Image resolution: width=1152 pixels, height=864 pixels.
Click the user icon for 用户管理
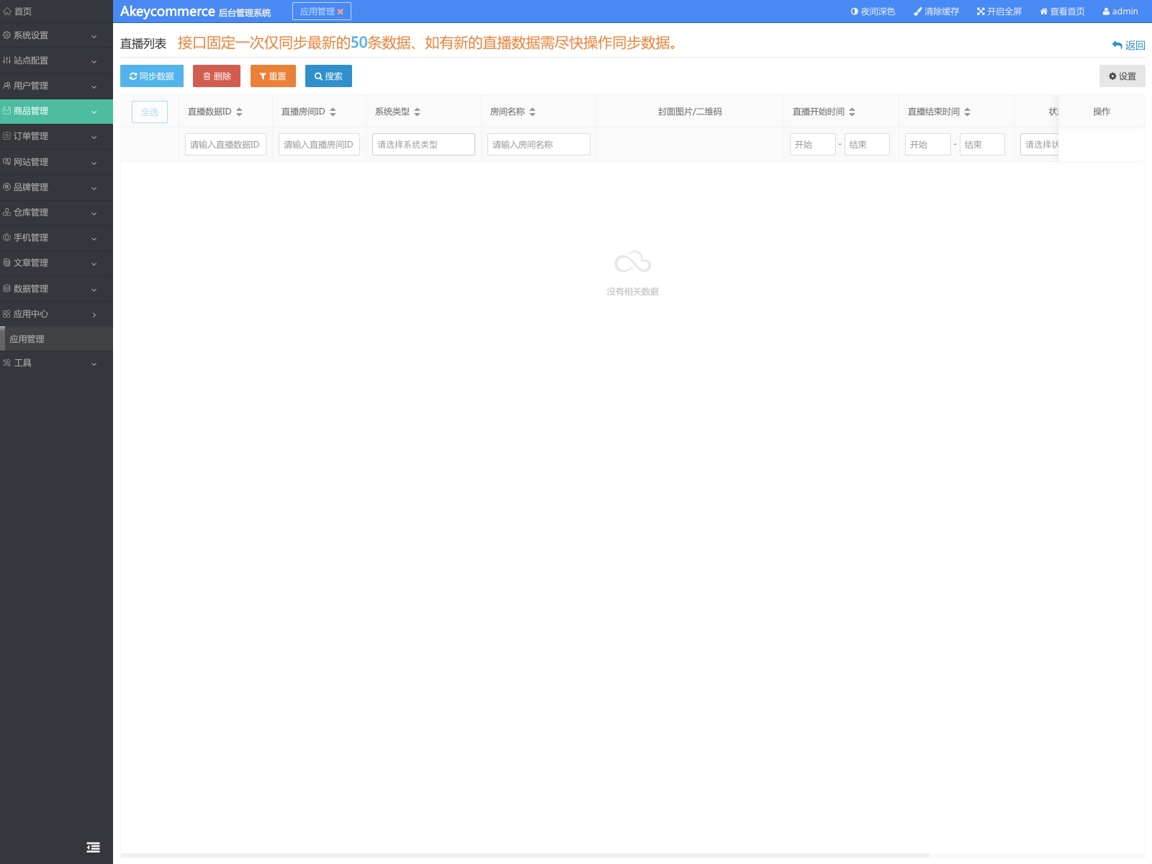point(7,86)
